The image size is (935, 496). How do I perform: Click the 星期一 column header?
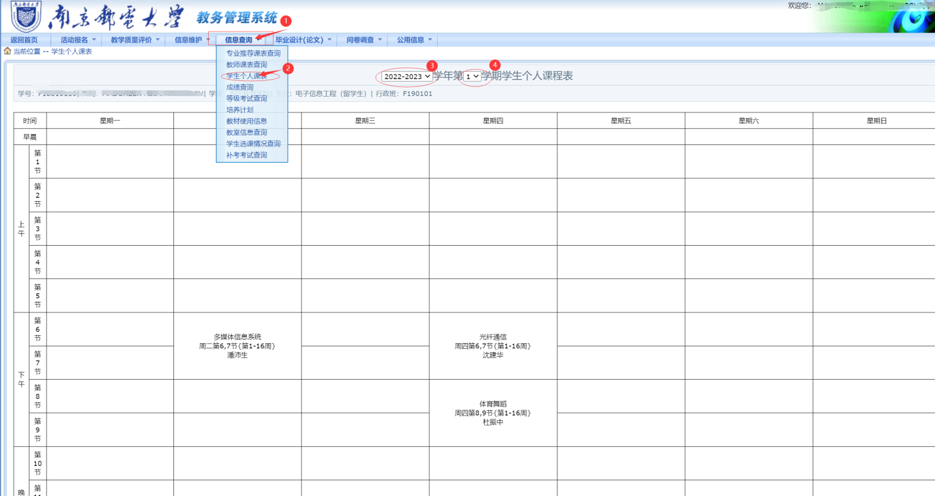tap(110, 121)
